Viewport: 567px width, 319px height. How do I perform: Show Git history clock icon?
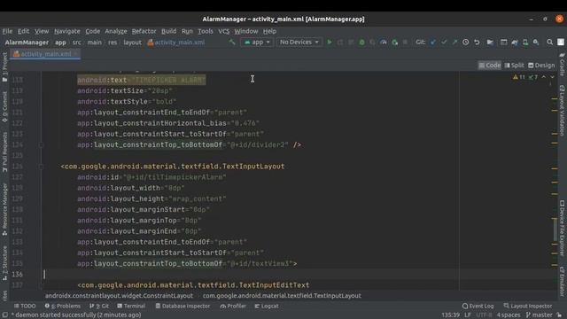click(x=466, y=43)
